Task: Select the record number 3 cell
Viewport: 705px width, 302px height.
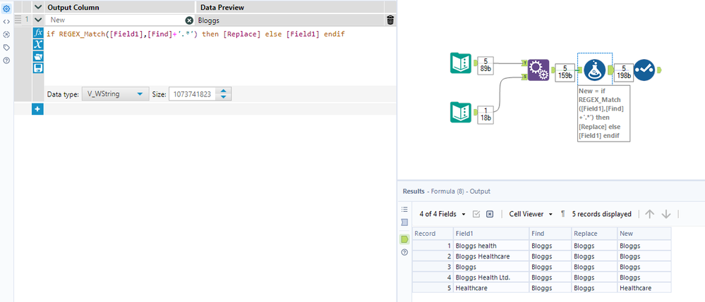Action: pos(433,267)
